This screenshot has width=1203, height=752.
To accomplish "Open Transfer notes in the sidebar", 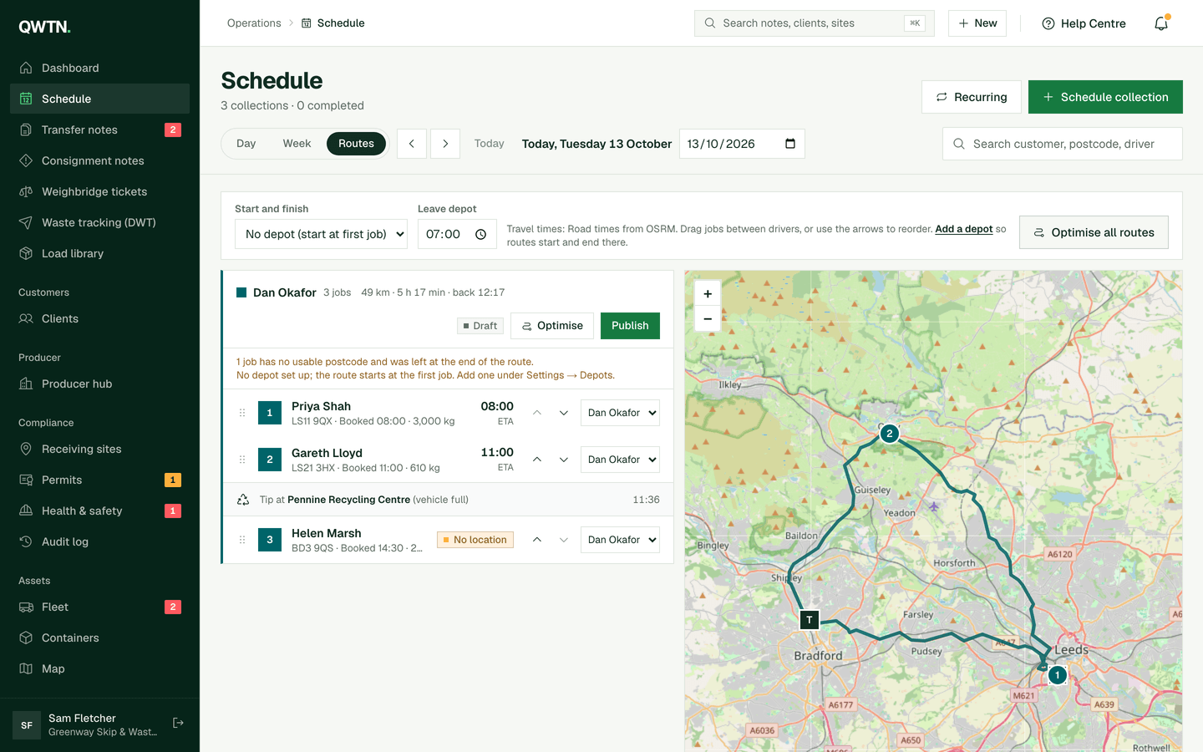I will pos(99,130).
